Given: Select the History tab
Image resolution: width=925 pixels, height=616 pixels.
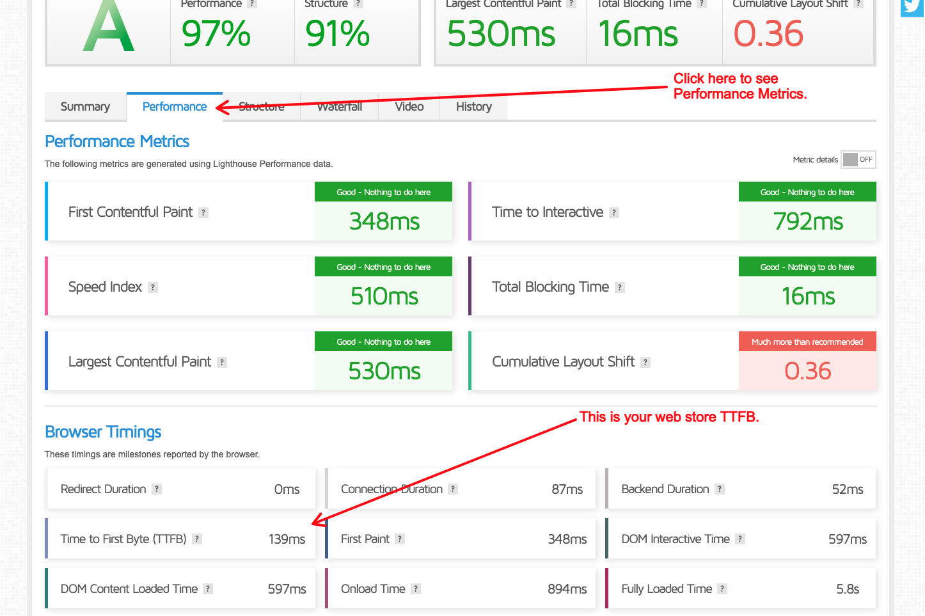Looking at the screenshot, I should (x=473, y=107).
